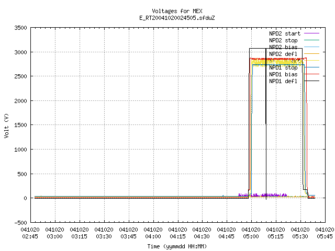Click the 1500 y-axis tick label
This screenshot has height=251, width=335.
[20, 125]
